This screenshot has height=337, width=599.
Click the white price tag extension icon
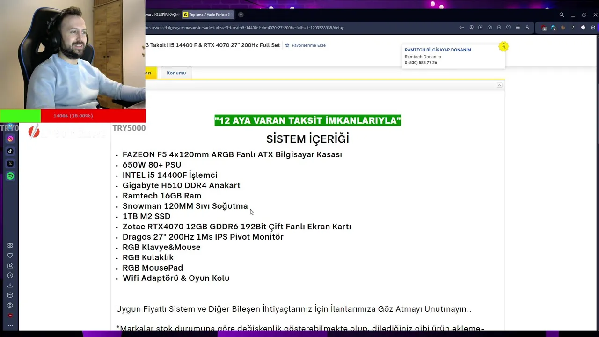[x=583, y=28]
